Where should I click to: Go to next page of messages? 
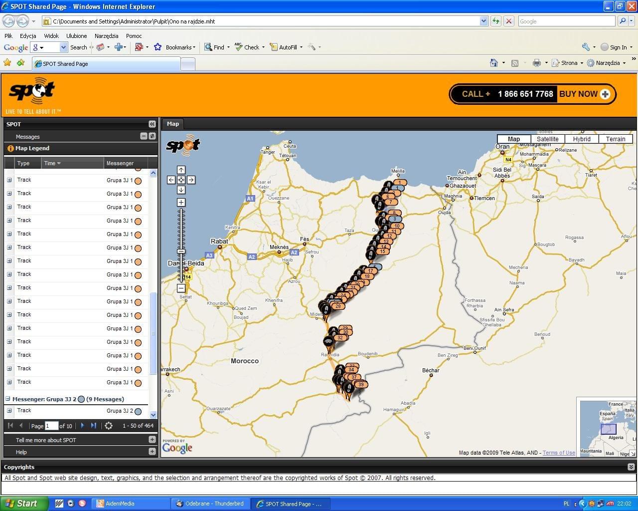pos(82,426)
